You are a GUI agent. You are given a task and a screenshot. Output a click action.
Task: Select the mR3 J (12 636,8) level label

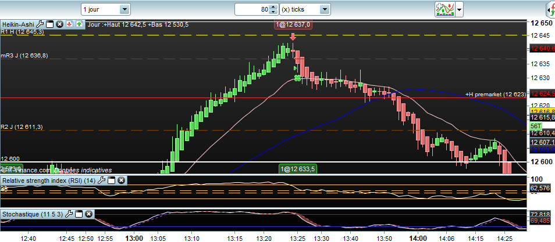click(24, 56)
